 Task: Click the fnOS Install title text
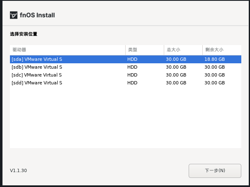click(x=37, y=15)
